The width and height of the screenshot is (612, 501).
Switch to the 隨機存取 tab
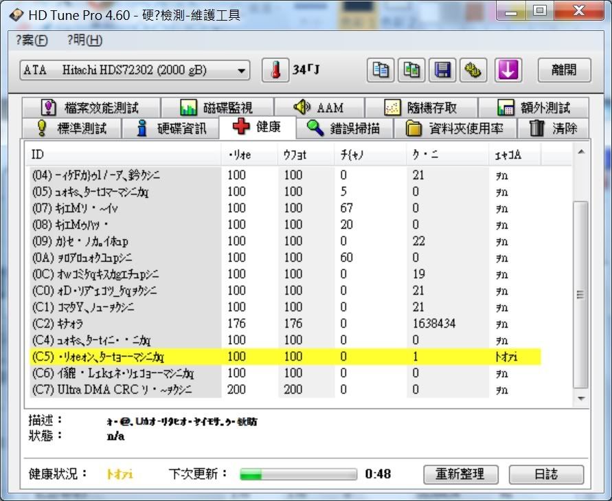[x=421, y=107]
